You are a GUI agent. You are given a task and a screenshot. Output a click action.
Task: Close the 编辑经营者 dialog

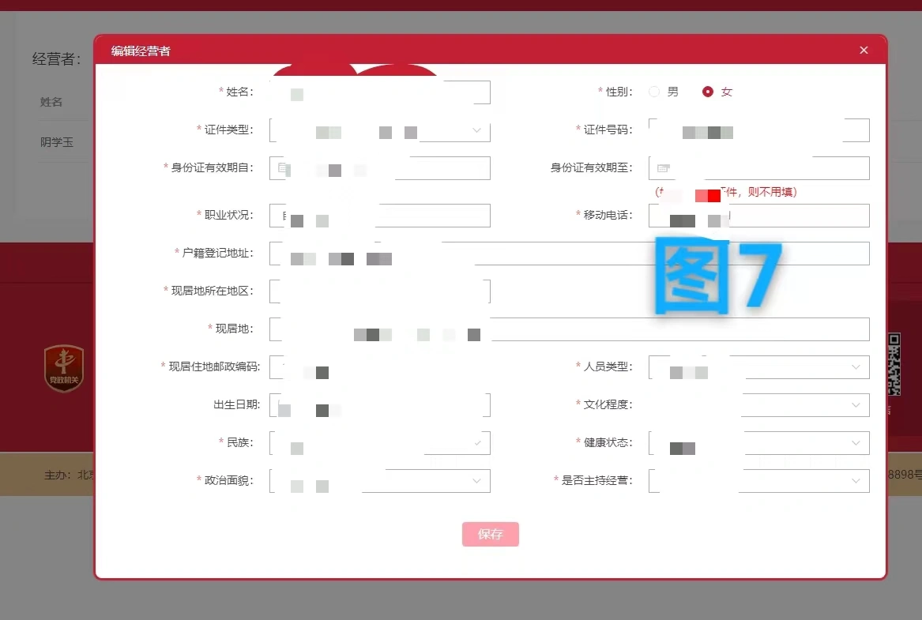864,49
